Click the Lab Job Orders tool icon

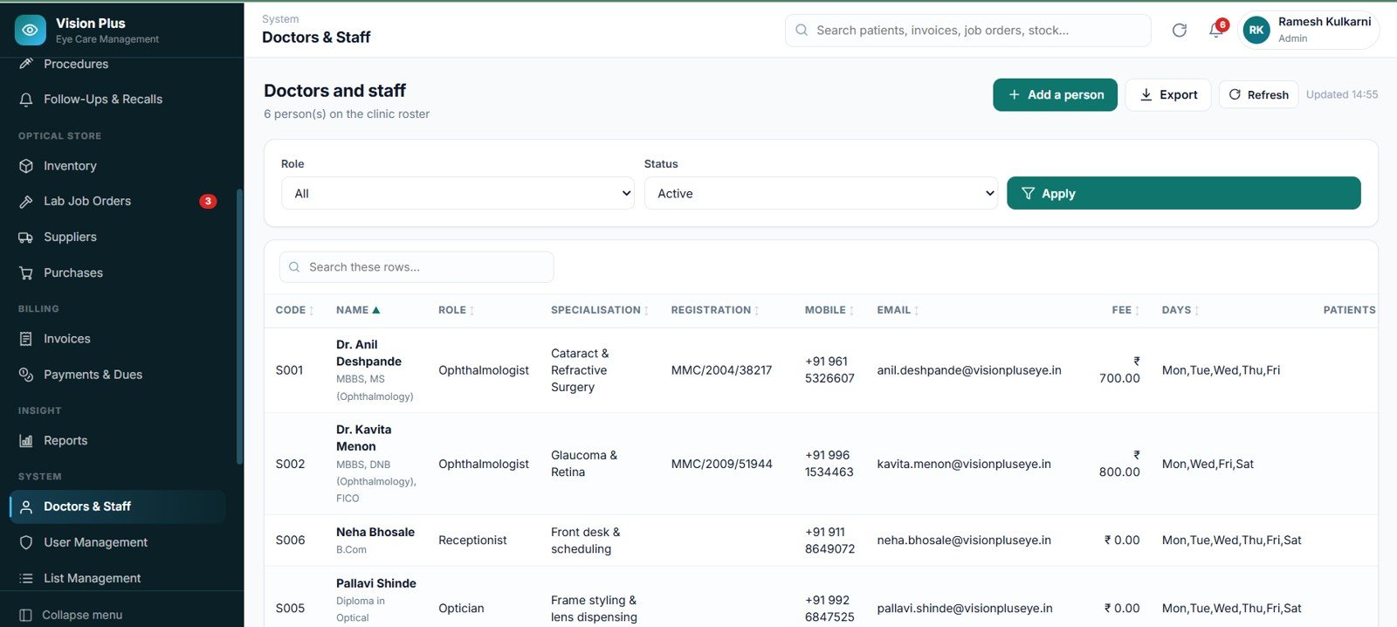(26, 202)
